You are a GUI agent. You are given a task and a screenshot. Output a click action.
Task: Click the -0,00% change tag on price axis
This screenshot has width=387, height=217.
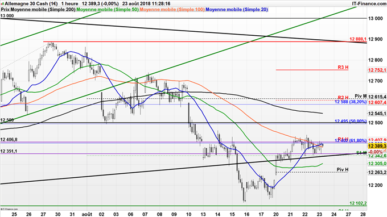click(376, 152)
